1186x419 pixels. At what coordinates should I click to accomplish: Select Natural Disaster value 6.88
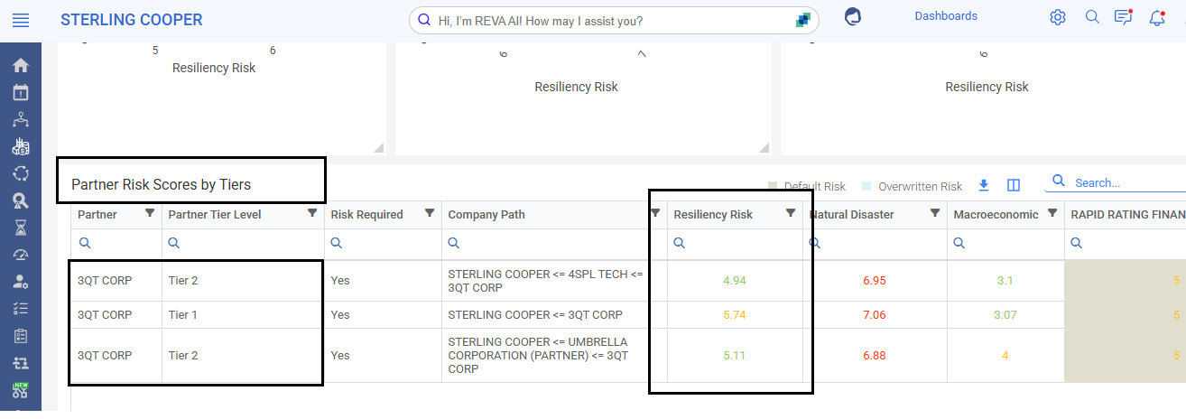[x=875, y=356]
